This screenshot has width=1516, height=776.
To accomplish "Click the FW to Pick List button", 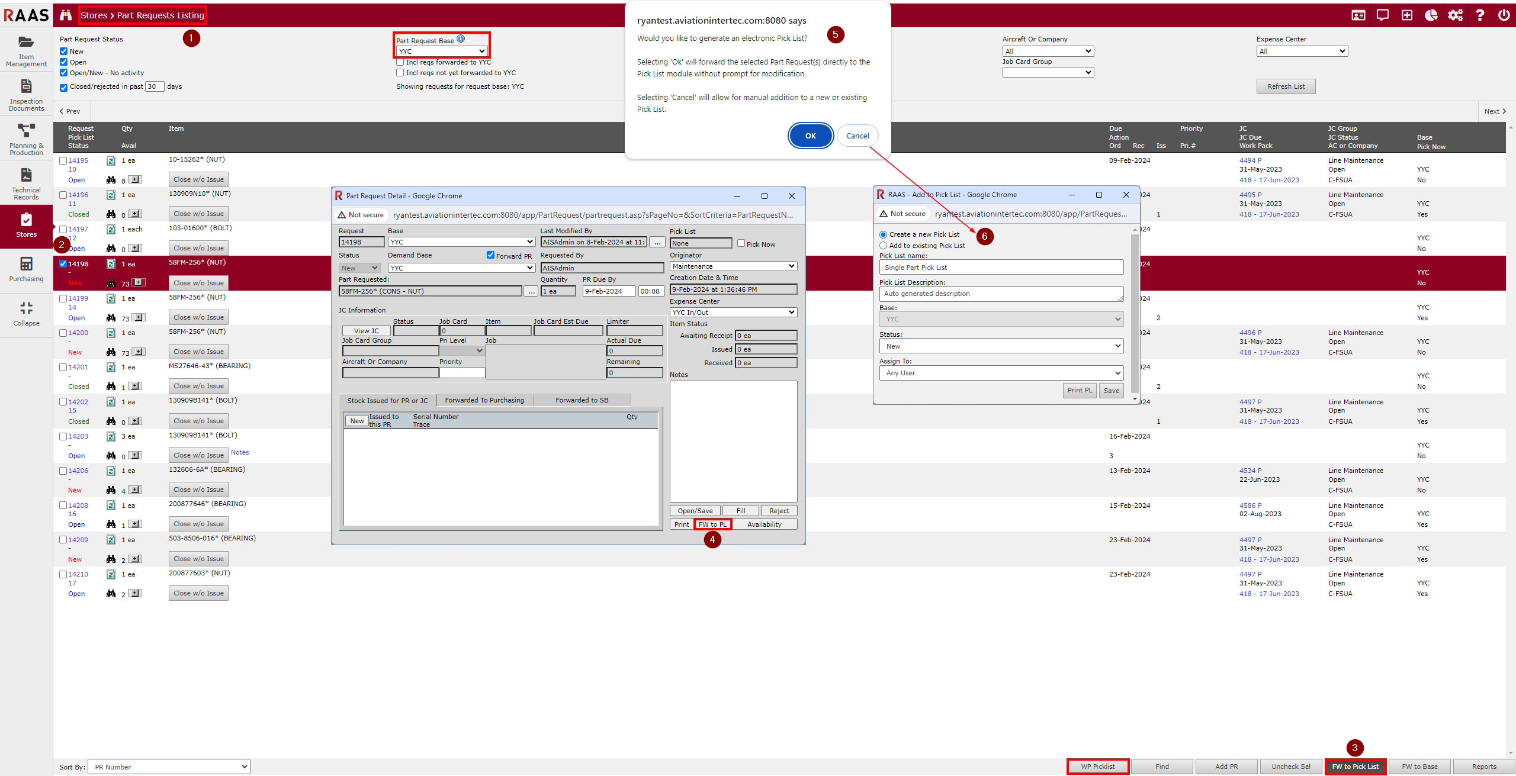I will 1355,767.
